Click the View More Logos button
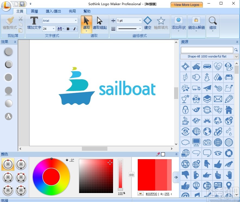240x202 pixels. [x=187, y=5]
